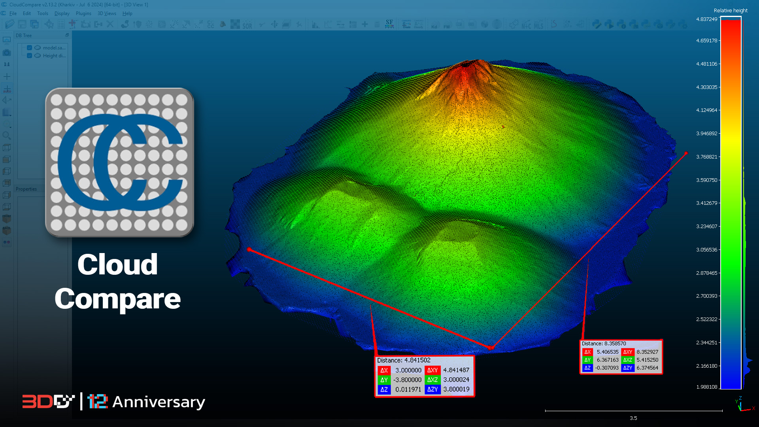
Task: Click the Open file toolbar icon
Action: click(x=9, y=25)
